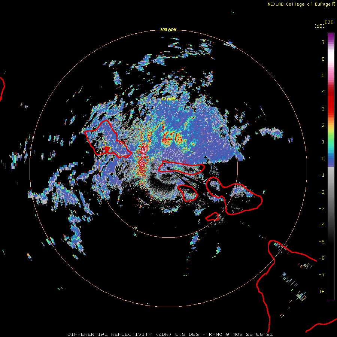Screen dimensions: 337x337
Task: Click the positive 5 scale label
Action: (323, 75)
